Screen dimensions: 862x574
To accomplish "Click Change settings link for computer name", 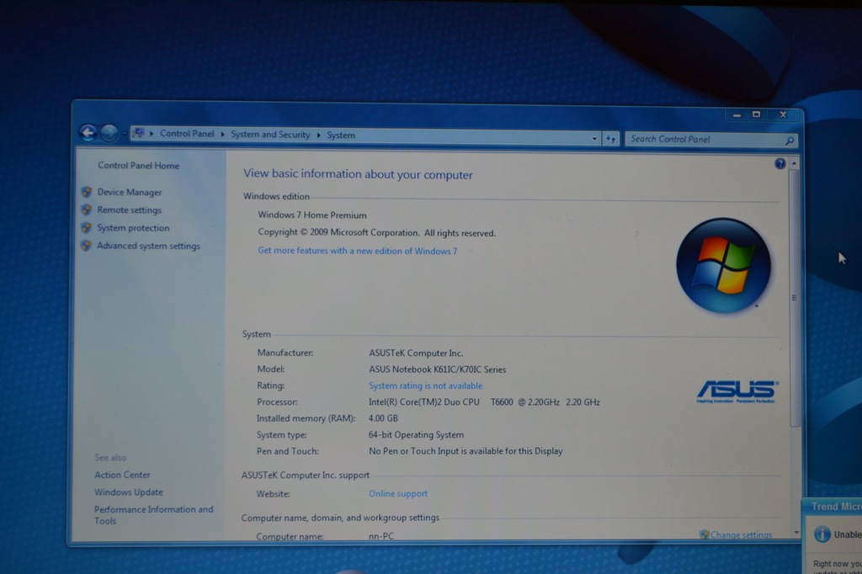I will (741, 535).
